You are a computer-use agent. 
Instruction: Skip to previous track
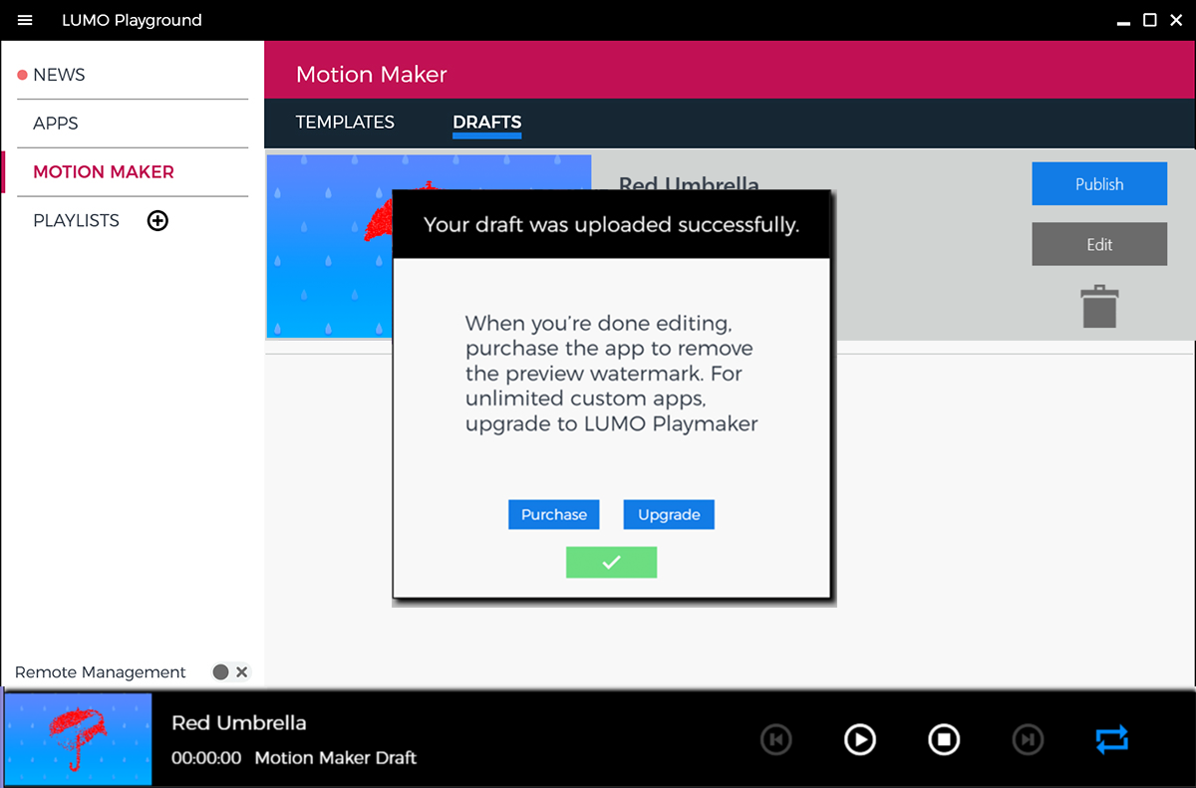click(776, 739)
